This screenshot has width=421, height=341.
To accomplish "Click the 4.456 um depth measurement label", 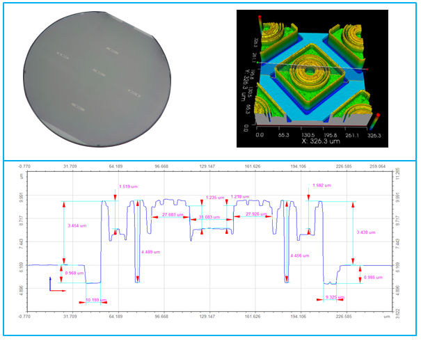I will pyautogui.click(x=301, y=255).
